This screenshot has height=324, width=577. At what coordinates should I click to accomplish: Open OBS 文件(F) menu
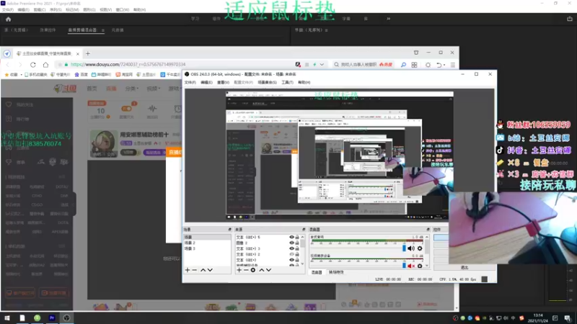tap(190, 82)
